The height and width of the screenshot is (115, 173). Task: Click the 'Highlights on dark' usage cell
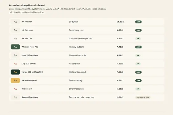point(78,72)
